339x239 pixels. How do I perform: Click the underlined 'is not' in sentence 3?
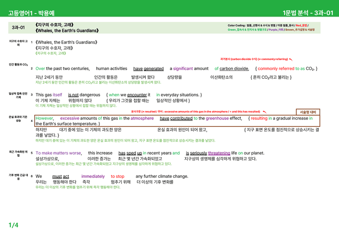[x=73, y=95]
